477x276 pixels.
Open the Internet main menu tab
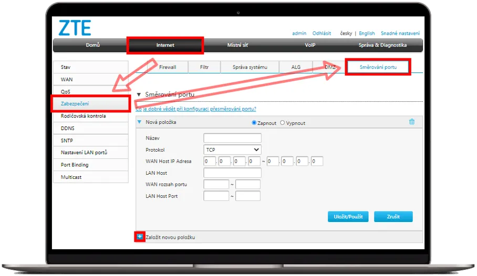coord(165,45)
